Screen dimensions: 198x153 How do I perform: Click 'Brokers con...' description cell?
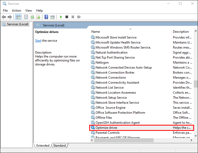[x=182, y=73]
